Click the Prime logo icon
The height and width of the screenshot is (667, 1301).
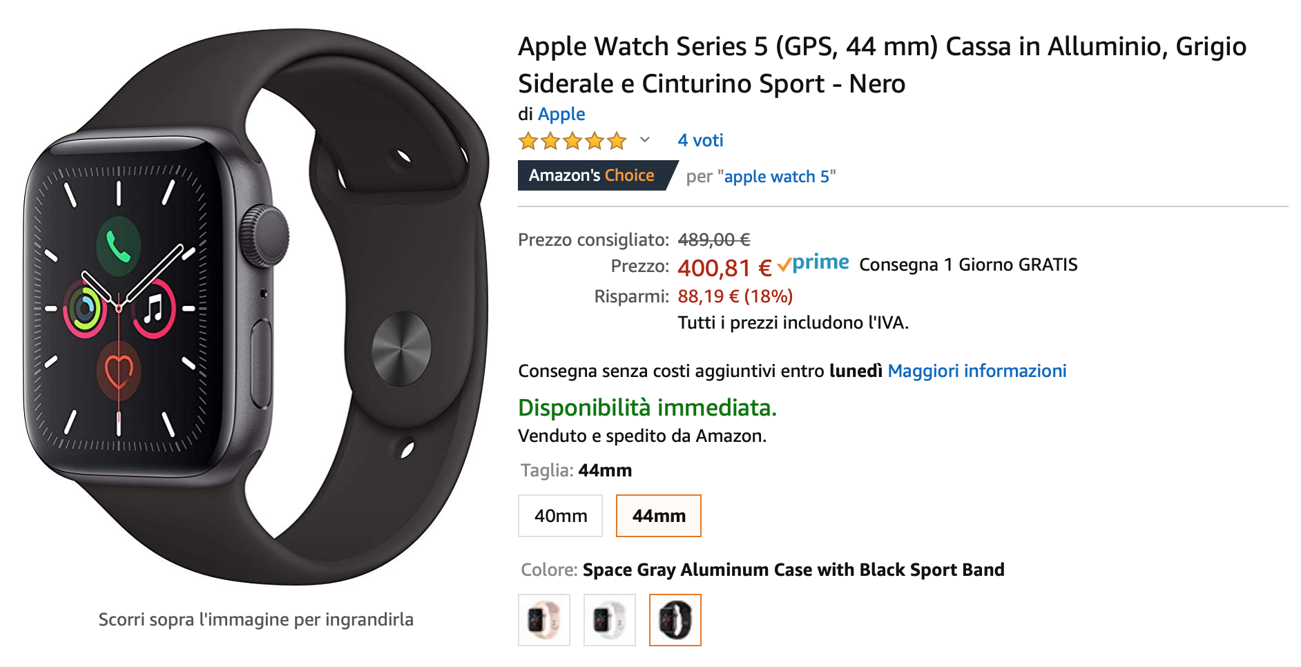(816, 263)
